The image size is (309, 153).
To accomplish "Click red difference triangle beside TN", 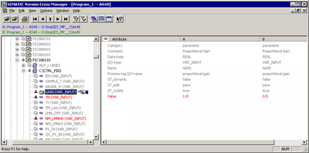I will [x=36, y=97].
